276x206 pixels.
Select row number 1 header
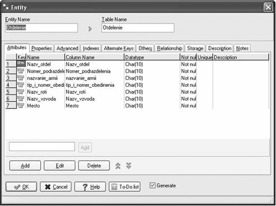point(11,64)
